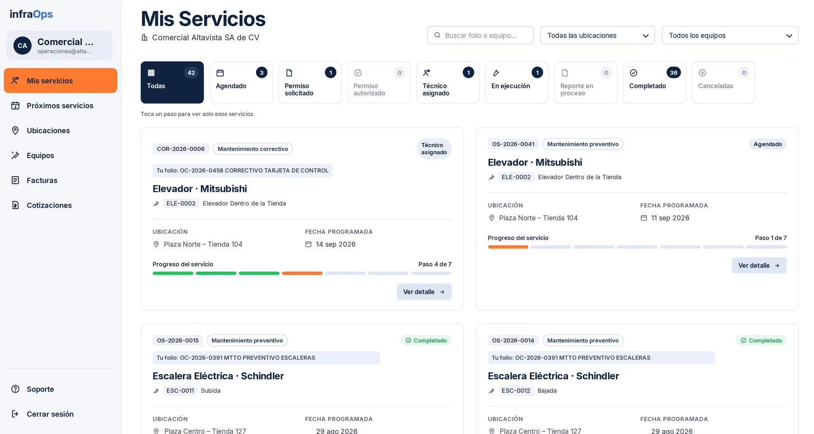Image resolution: width=814 pixels, height=434 pixels.
Task: Click the check-circle icon on Completado tile
Action: [x=634, y=73]
